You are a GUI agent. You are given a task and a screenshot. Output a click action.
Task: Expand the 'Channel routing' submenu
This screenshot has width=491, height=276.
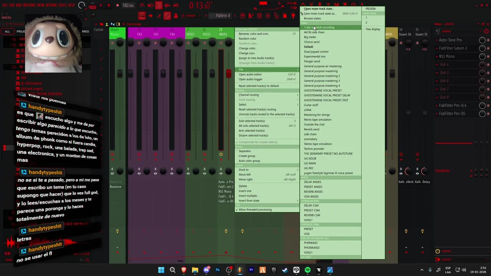point(267,95)
